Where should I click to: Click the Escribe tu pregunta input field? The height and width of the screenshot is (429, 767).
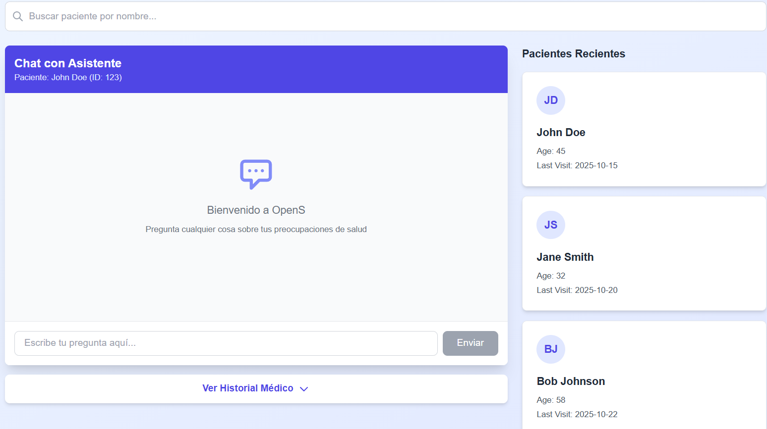226,343
